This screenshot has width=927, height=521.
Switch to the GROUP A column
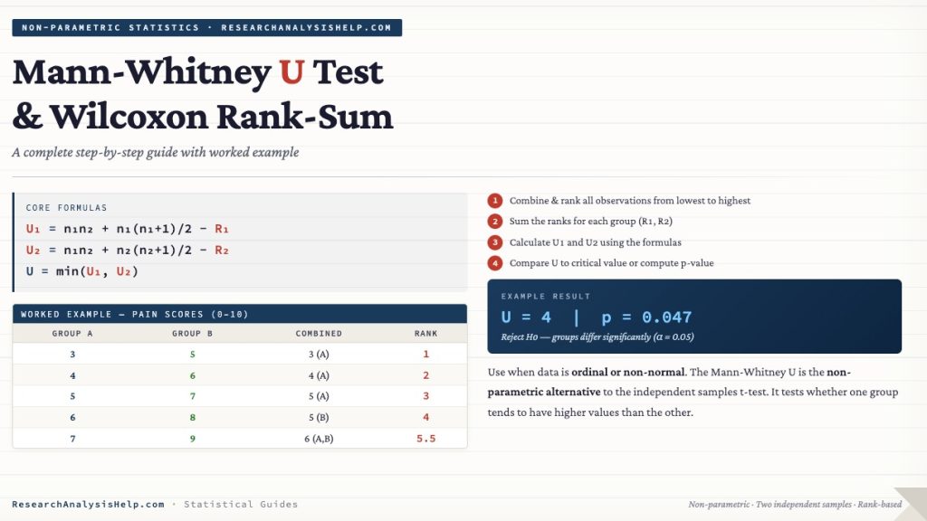[72, 333]
